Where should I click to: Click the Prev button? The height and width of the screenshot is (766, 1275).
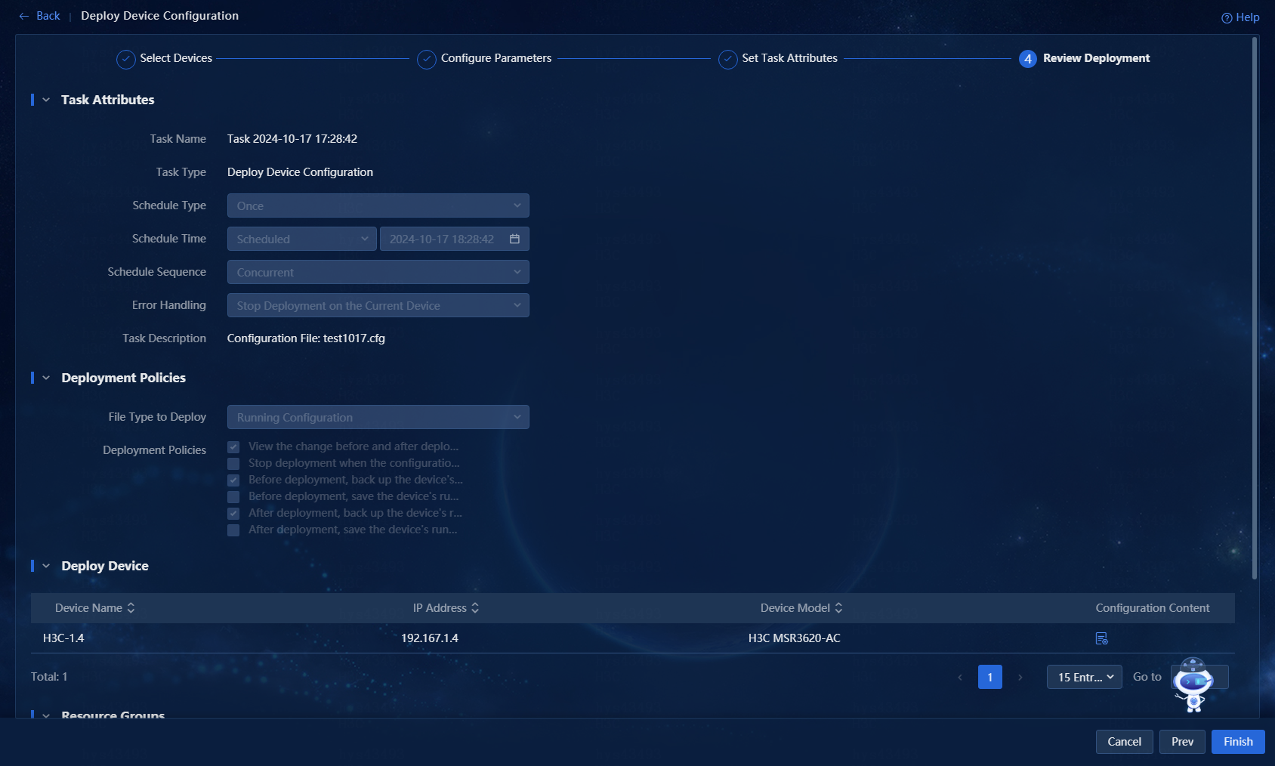pyautogui.click(x=1182, y=742)
